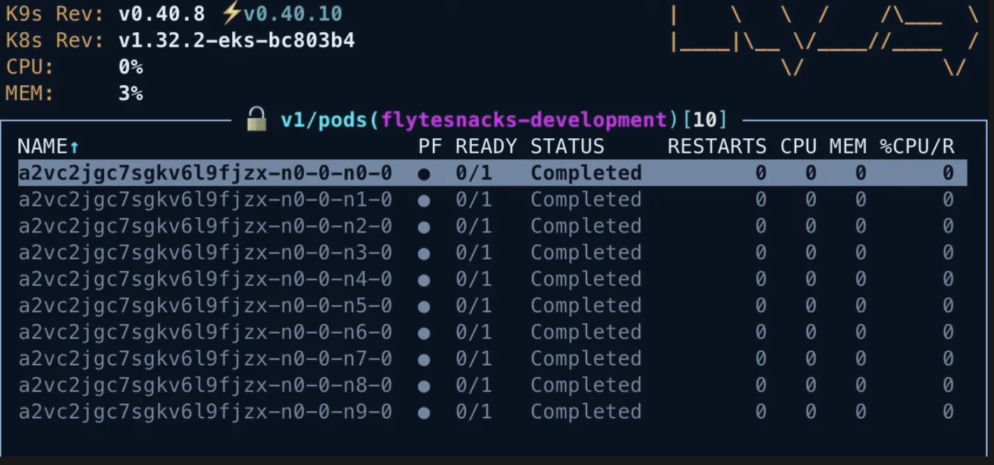994x465 pixels.
Task: Click Completed status of n0-0-n9-0 pod
Action: (586, 412)
